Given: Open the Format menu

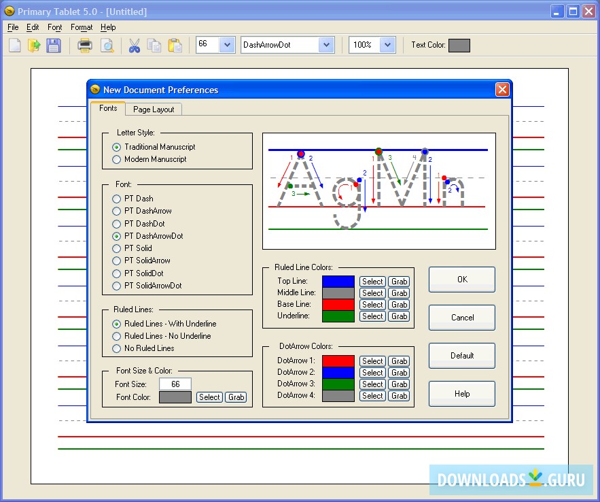Looking at the screenshot, I should tap(82, 27).
